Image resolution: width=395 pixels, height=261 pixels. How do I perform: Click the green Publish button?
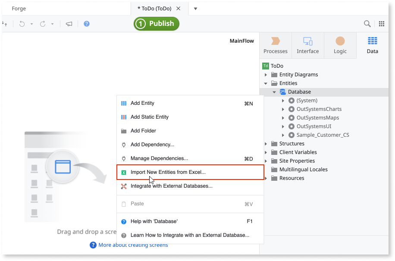(x=157, y=24)
